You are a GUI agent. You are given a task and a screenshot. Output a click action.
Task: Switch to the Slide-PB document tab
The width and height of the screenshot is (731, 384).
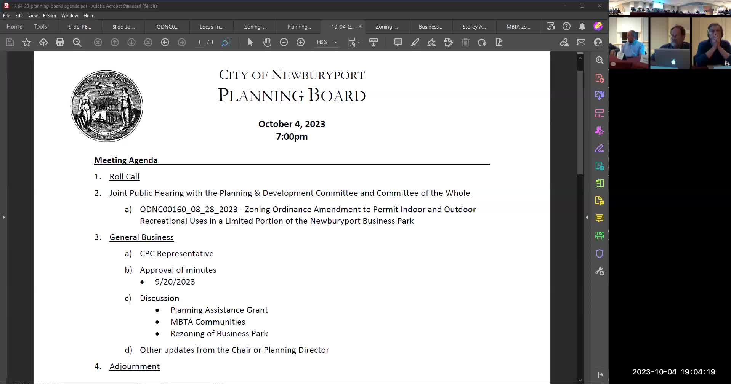(80, 27)
